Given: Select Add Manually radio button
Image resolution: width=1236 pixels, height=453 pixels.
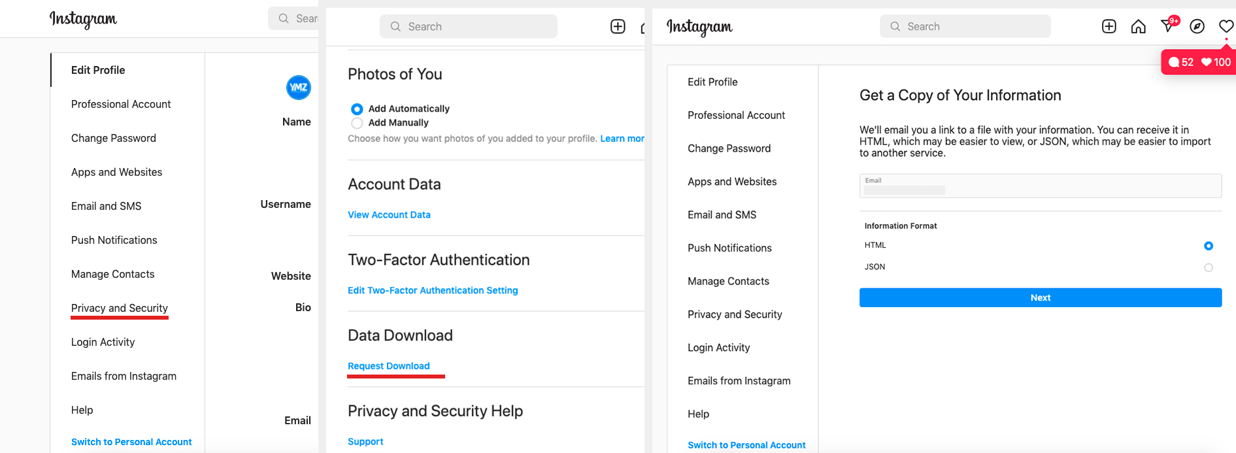Looking at the screenshot, I should pyautogui.click(x=357, y=123).
